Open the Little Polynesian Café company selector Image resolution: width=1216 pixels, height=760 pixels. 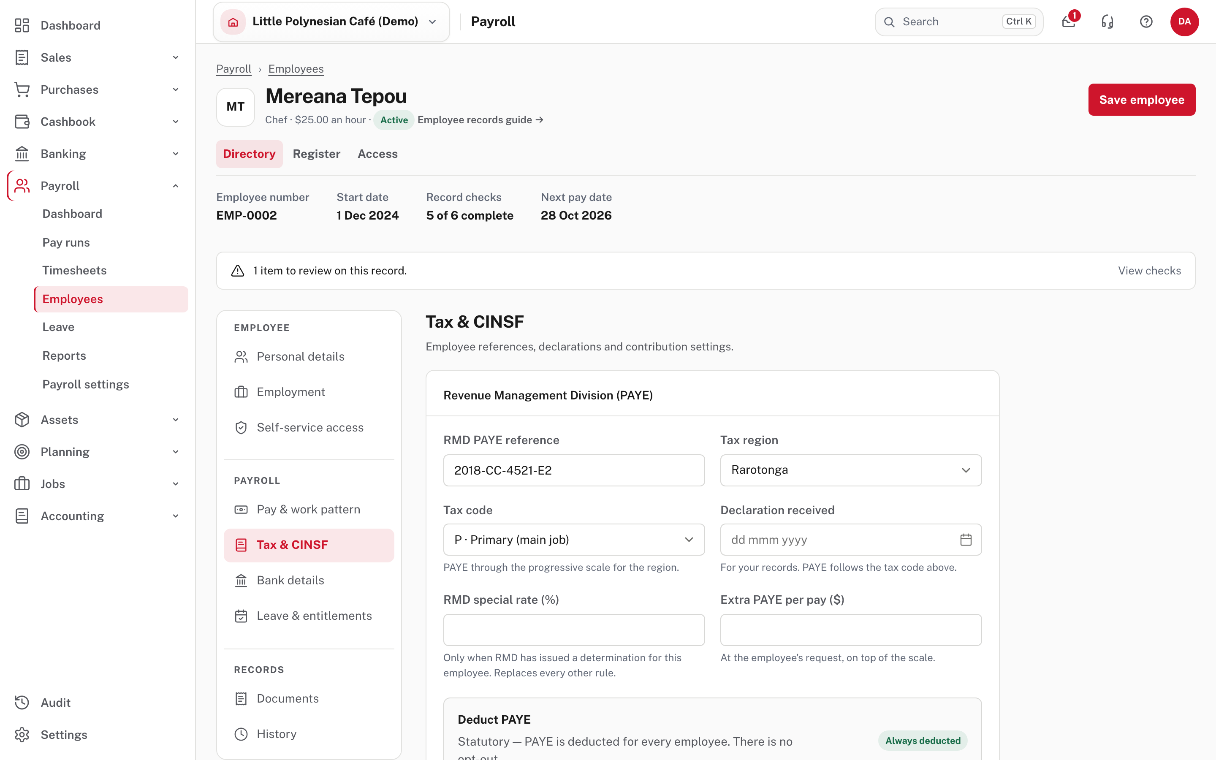pos(331,22)
